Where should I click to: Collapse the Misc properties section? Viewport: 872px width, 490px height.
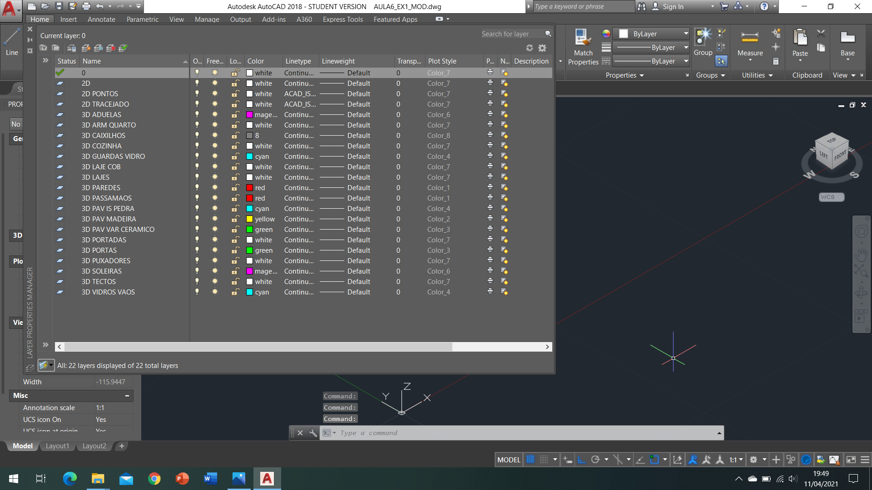point(127,396)
